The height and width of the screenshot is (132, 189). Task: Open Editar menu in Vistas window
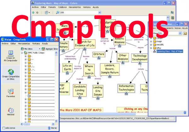(x=13, y=43)
